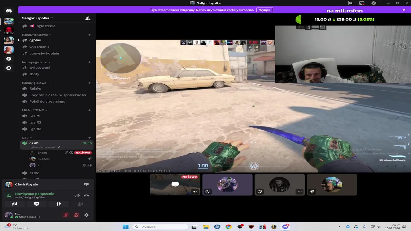Open File Explorer from the taskbar
411x231 pixels.
(x=206, y=227)
